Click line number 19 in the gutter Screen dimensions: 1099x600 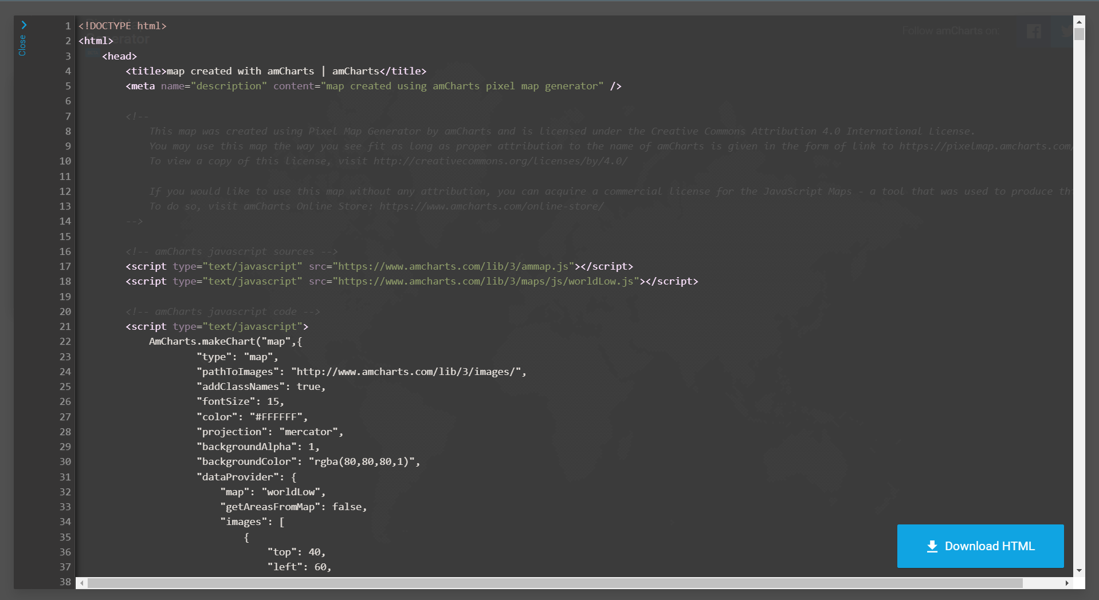click(x=65, y=297)
